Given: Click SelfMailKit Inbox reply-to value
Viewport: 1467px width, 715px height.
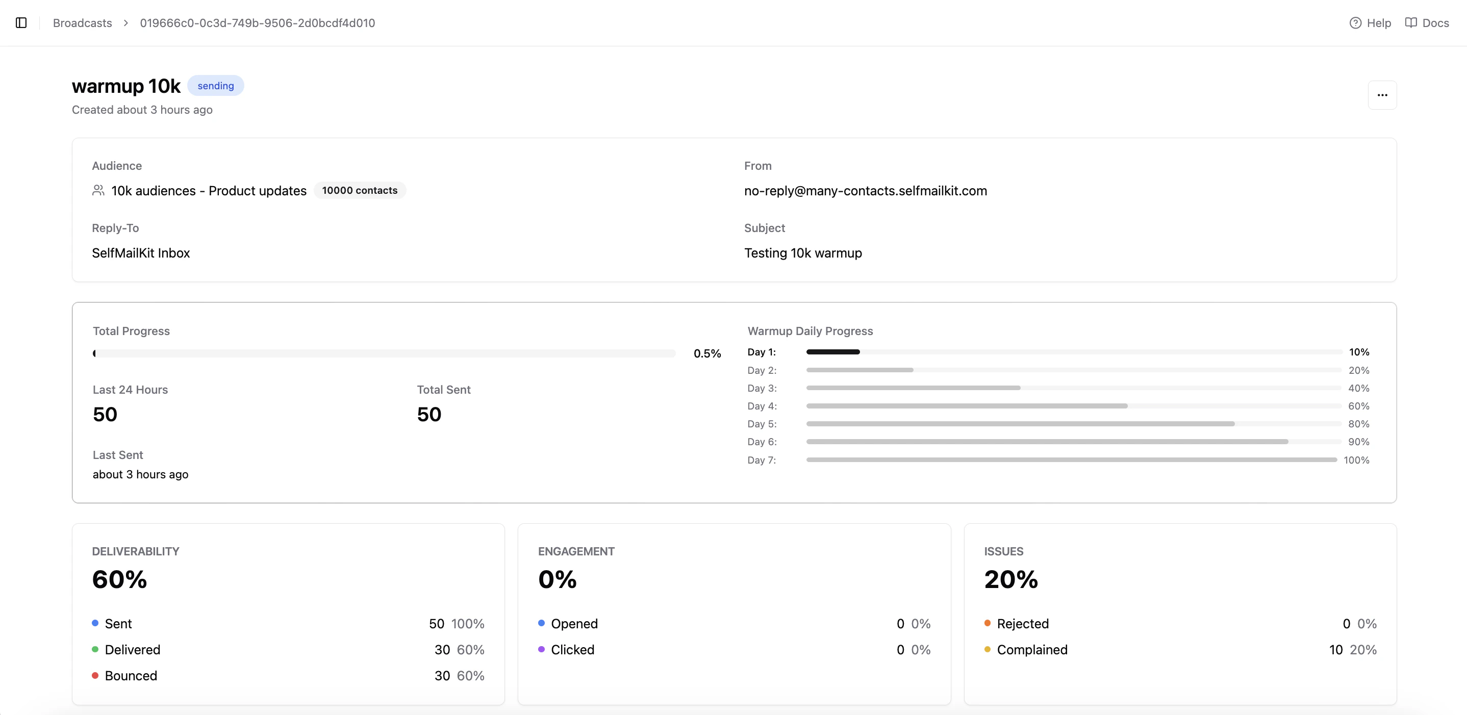Looking at the screenshot, I should [x=141, y=253].
